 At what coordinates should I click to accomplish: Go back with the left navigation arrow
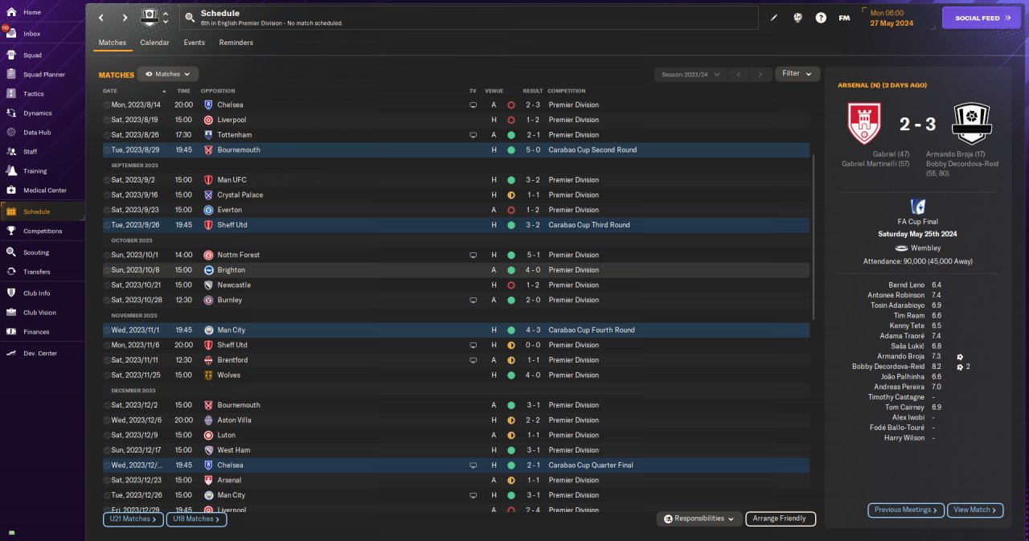(x=101, y=18)
